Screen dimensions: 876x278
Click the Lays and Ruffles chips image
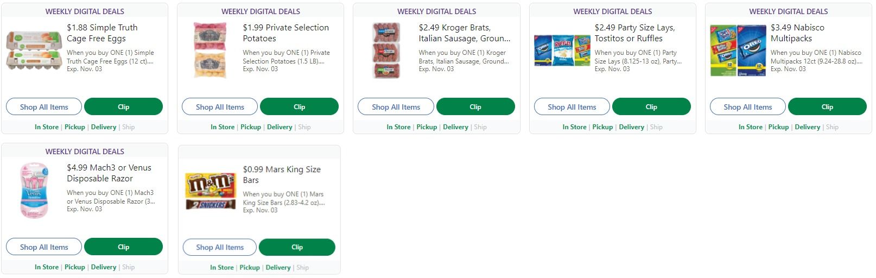562,50
